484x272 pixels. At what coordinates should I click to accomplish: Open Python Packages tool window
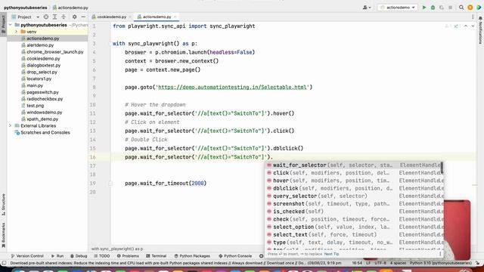pyautogui.click(x=192, y=256)
